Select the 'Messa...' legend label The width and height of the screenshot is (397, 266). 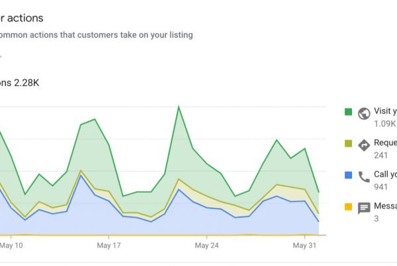384,207
